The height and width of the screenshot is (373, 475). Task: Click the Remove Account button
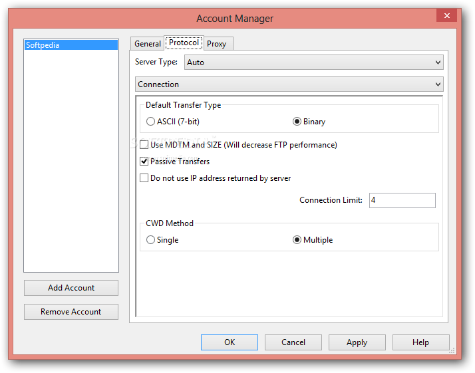coord(71,312)
